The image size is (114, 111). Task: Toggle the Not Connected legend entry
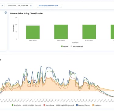point(77,46)
